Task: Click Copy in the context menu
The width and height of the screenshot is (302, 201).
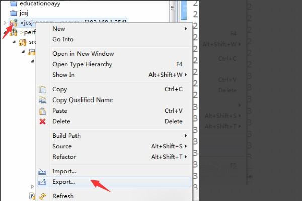Action: 114,89
